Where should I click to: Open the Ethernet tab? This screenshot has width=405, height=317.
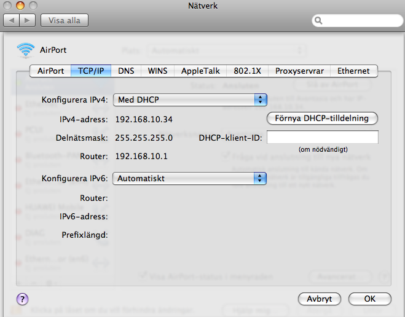coord(353,71)
